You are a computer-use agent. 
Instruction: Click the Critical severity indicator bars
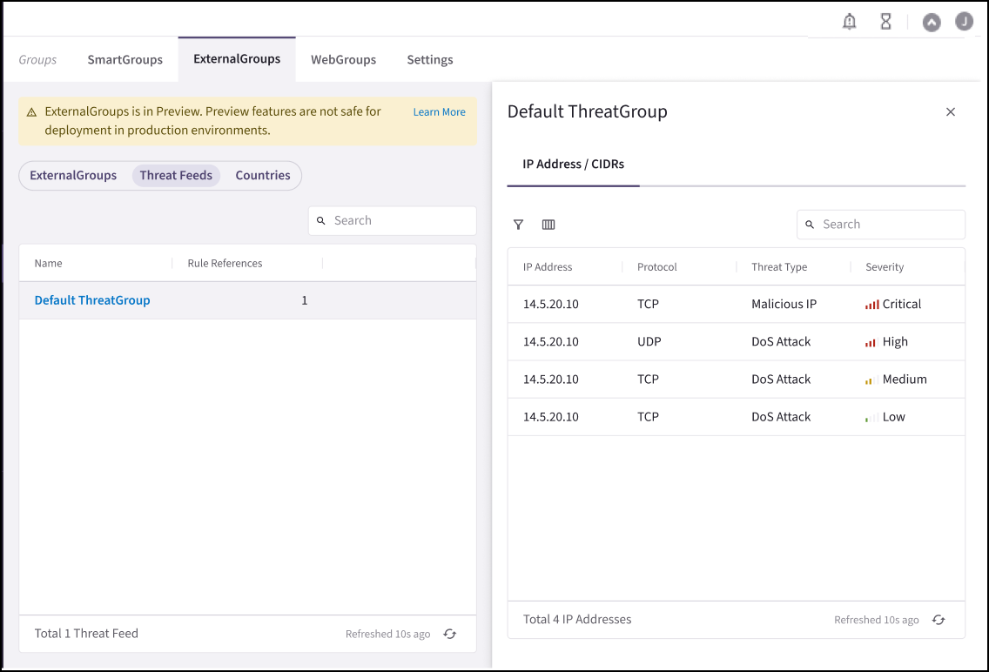point(871,304)
